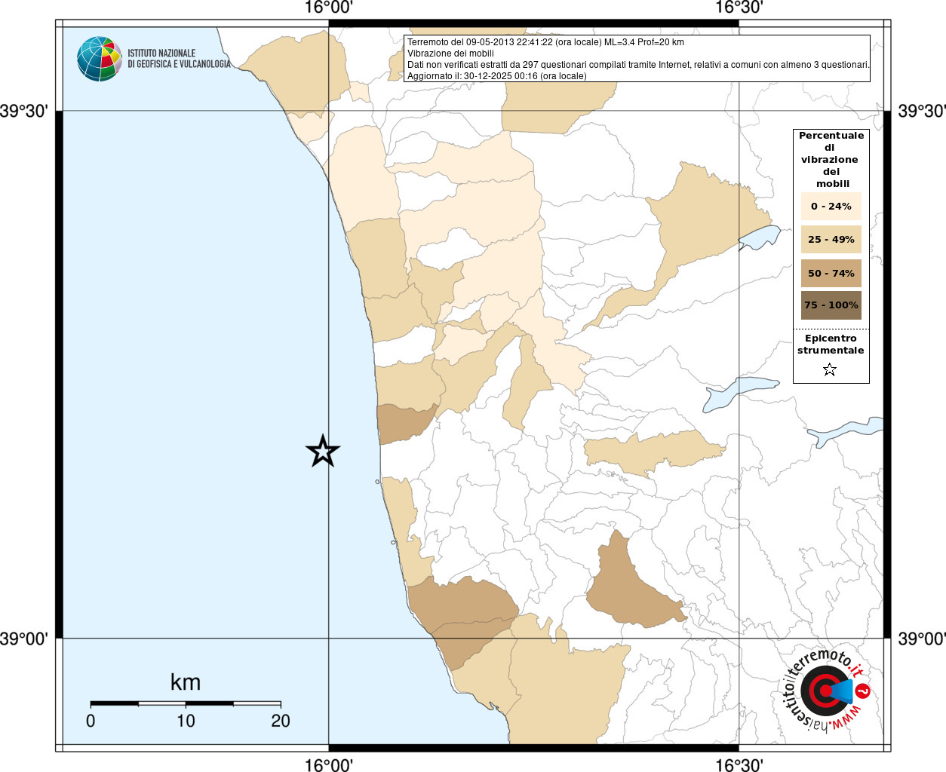946x772 pixels.
Task: Select the 25 - 49% legend swatch
Action: [x=831, y=240]
